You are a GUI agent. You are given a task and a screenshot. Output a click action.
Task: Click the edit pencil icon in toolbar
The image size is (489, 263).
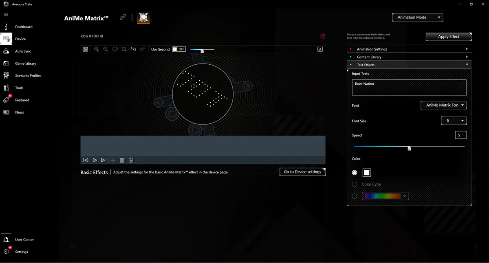[320, 49]
